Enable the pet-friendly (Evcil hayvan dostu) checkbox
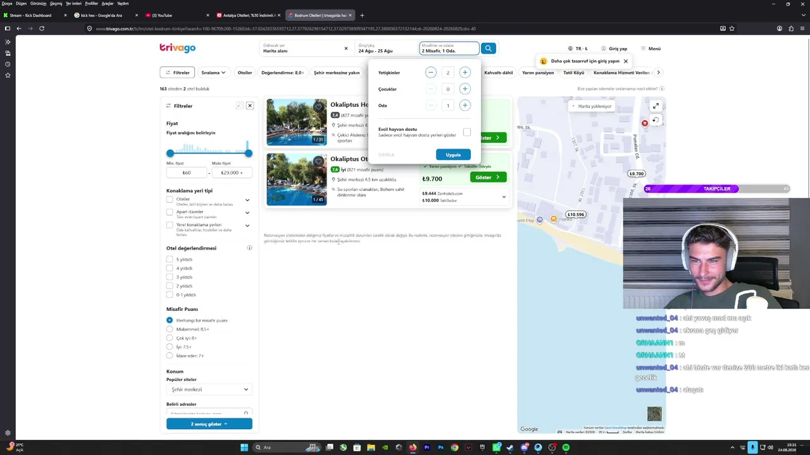This screenshot has width=810, height=455. [467, 132]
